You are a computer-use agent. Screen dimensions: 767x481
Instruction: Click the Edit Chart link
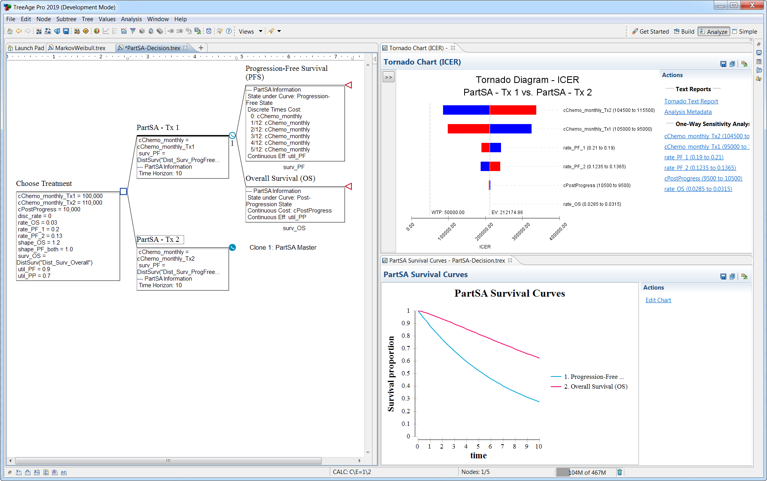pyautogui.click(x=658, y=300)
